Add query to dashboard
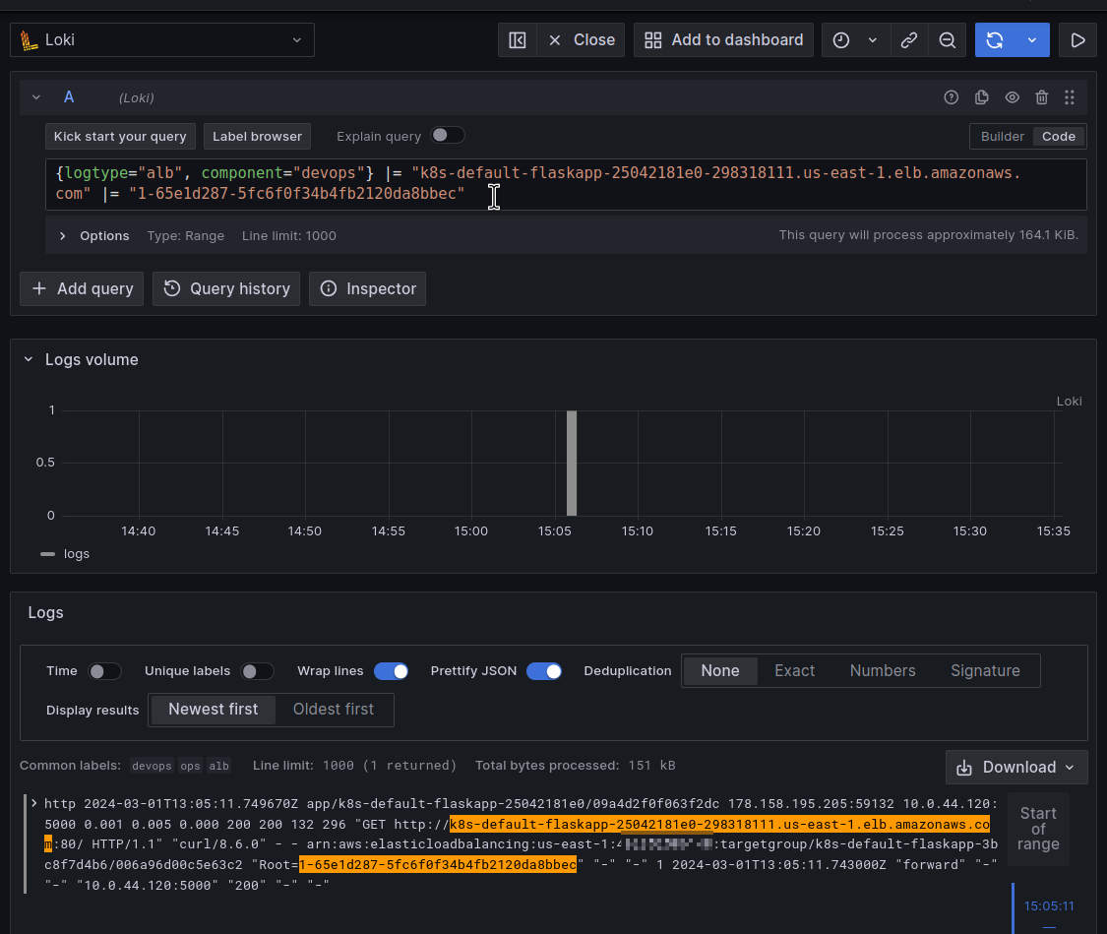The image size is (1107, 934). (x=723, y=40)
